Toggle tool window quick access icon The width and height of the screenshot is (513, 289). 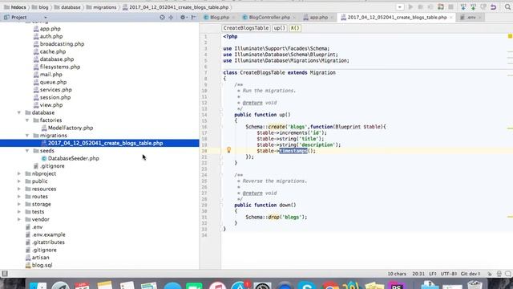click(5, 273)
